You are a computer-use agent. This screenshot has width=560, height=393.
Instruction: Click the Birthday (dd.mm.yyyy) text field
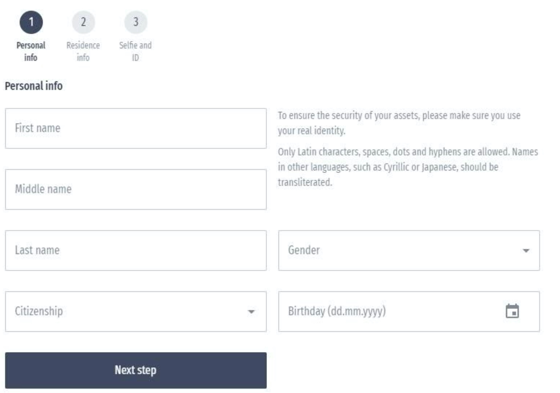tap(376, 311)
